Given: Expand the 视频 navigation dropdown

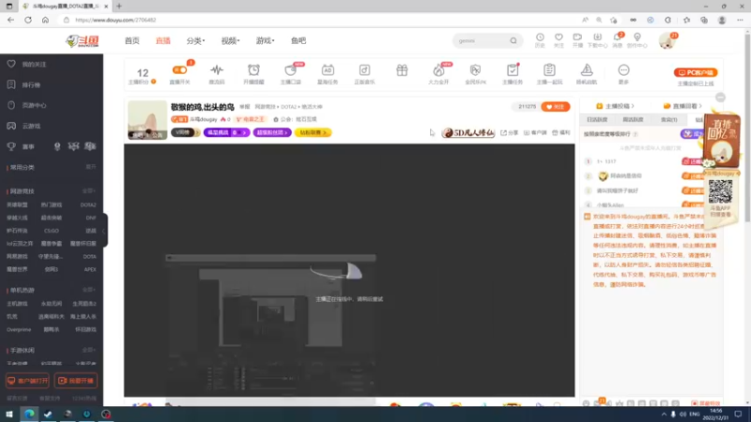Looking at the screenshot, I should [230, 40].
